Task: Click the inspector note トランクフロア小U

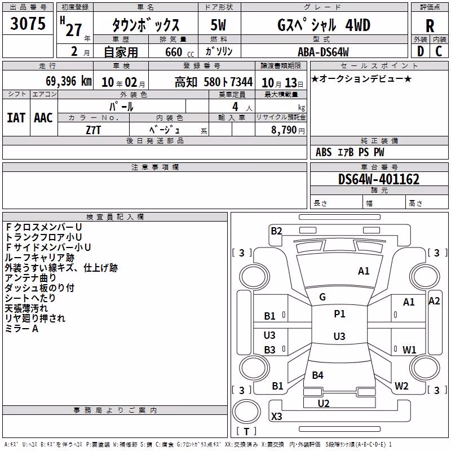Action: coord(43,237)
